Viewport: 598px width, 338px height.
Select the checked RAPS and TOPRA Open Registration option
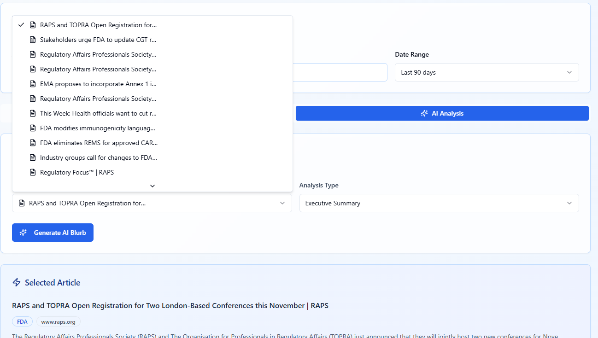[x=98, y=25]
